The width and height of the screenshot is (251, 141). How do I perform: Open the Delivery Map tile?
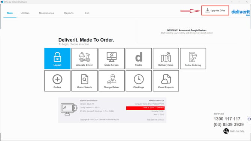(166, 58)
